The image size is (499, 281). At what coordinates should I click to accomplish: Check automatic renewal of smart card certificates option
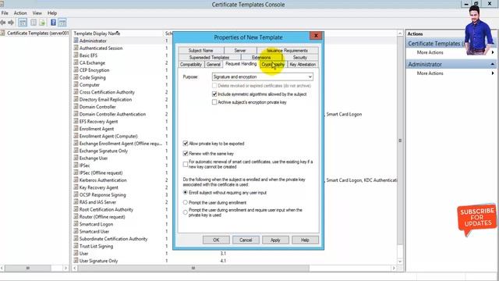[x=186, y=164]
